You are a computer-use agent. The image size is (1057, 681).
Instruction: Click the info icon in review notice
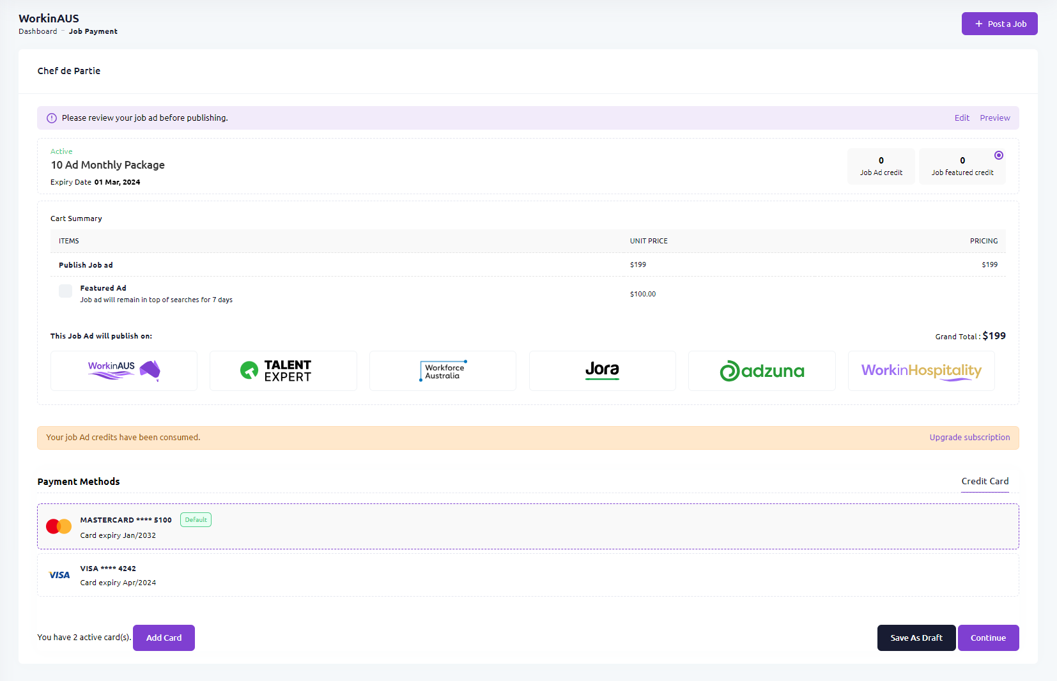pos(52,118)
